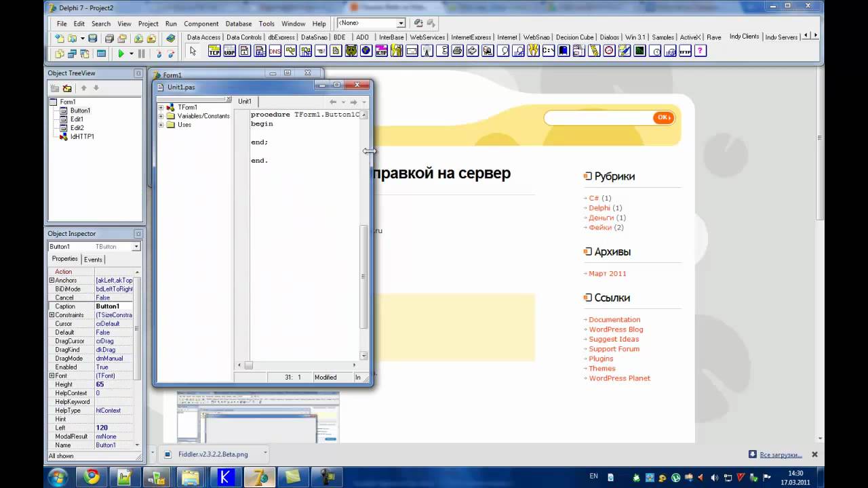Image resolution: width=868 pixels, height=488 pixels.
Task: Expand the Anchors property
Action: tap(52, 281)
